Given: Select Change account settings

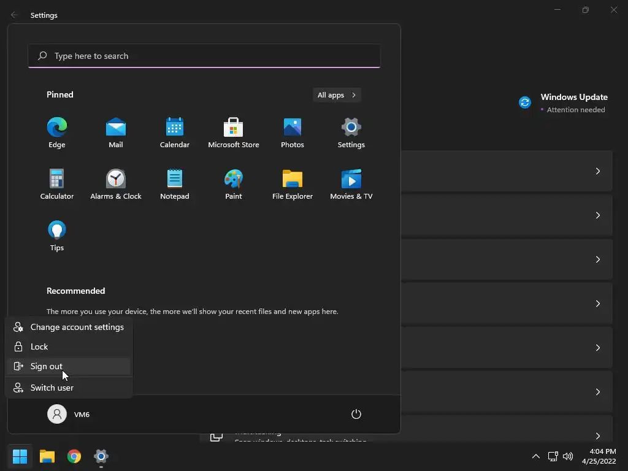Looking at the screenshot, I should tap(69, 327).
